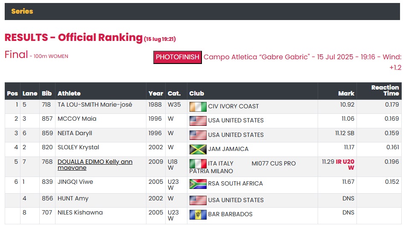Click the 10.92 winning mark

click(x=347, y=104)
